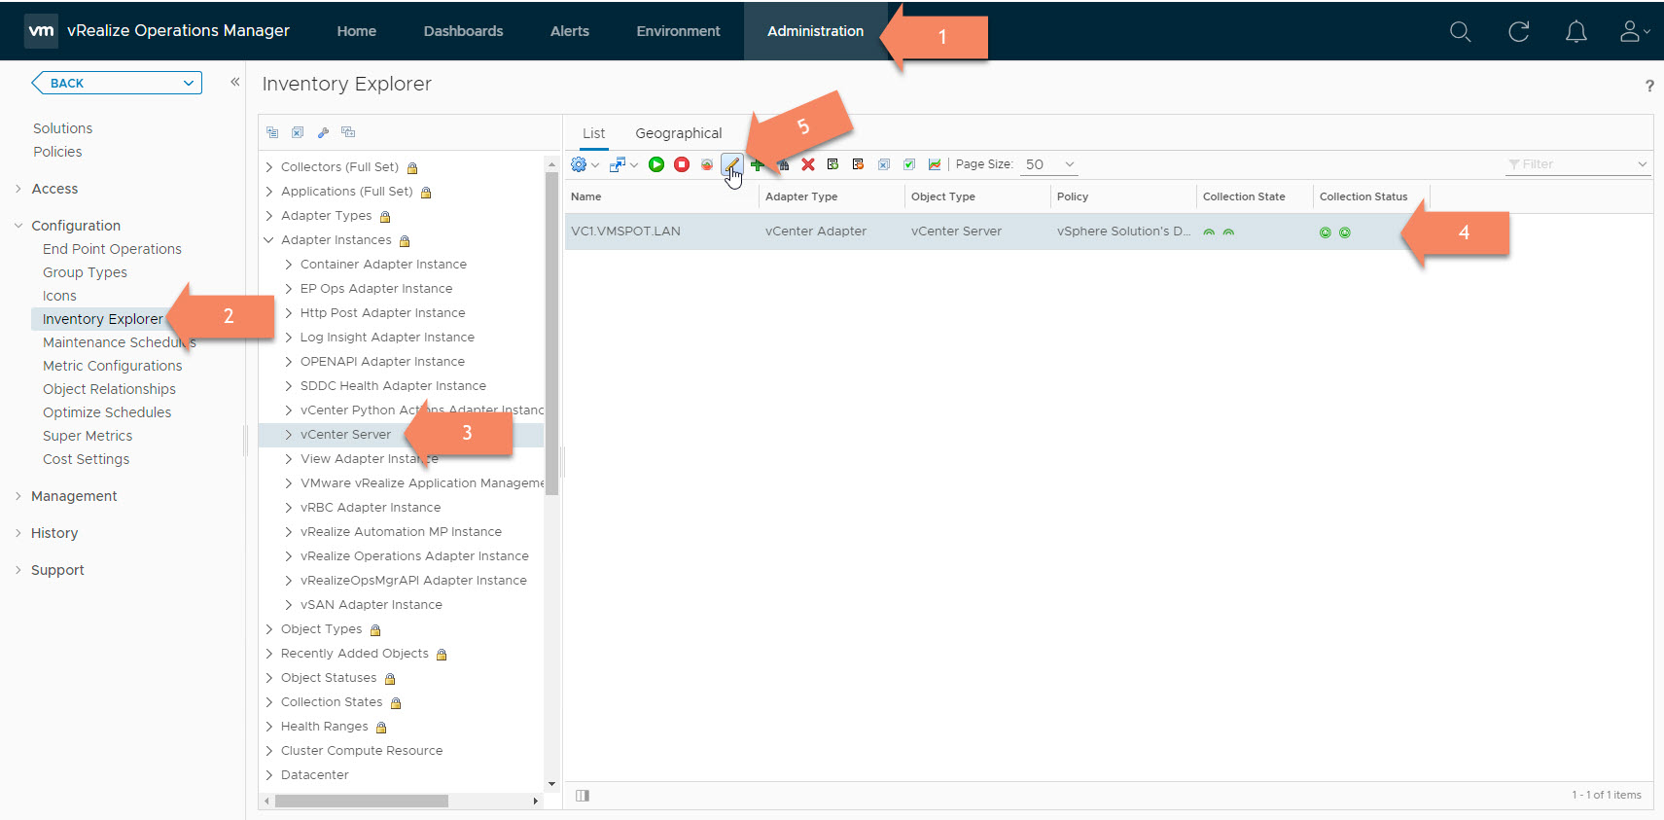Expand the vSAN Adapter Instance node
The width and height of the screenshot is (1664, 820).
pos(289,605)
